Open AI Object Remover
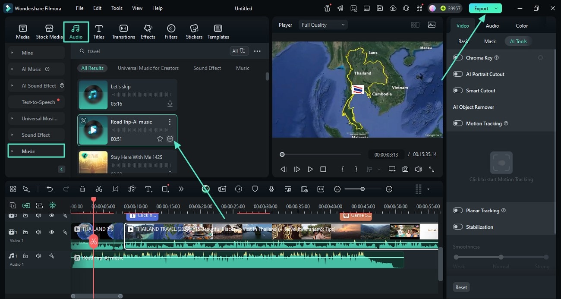The width and height of the screenshot is (561, 299). 473,107
